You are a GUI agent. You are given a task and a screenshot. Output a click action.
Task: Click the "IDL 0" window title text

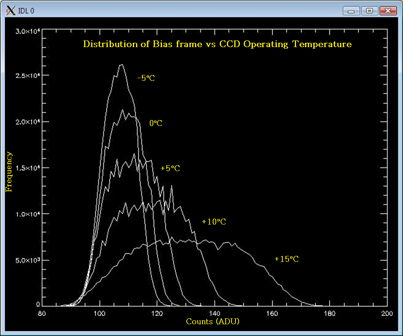coord(26,11)
